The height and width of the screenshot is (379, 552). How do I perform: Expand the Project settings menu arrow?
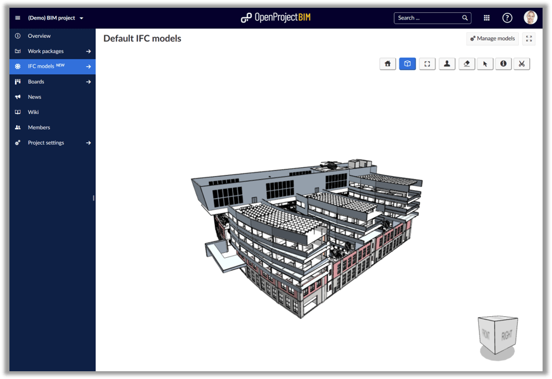(x=88, y=142)
